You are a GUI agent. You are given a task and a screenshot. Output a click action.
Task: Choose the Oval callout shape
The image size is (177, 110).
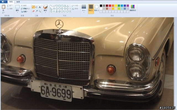65,11
